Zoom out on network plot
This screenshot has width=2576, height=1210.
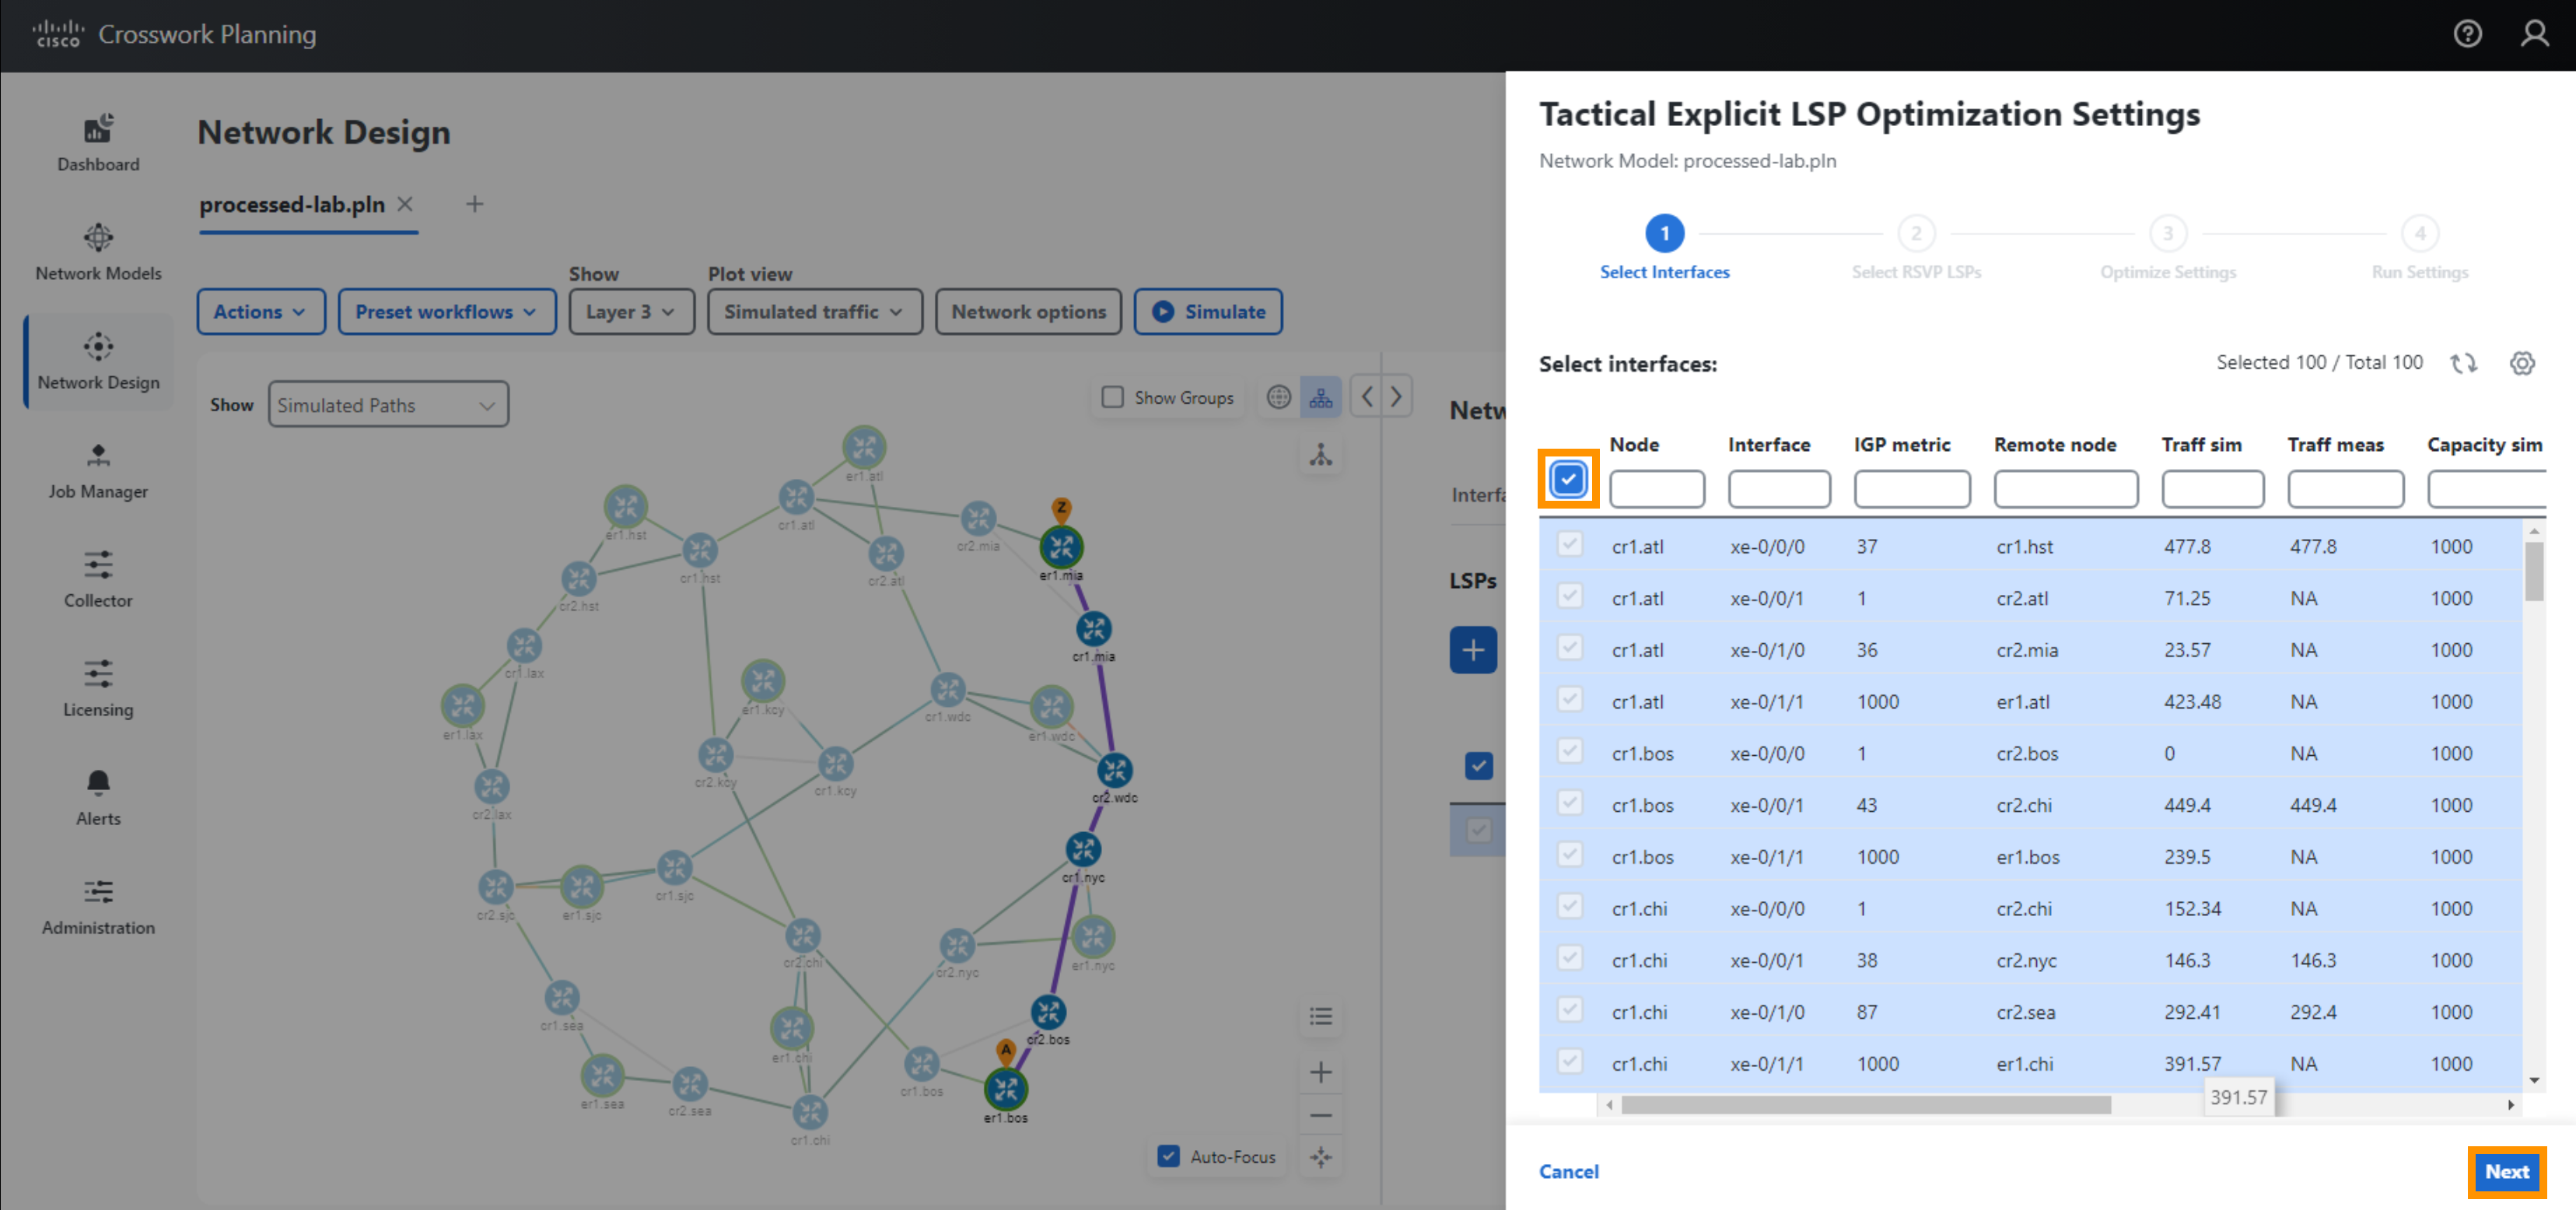(x=1320, y=1115)
